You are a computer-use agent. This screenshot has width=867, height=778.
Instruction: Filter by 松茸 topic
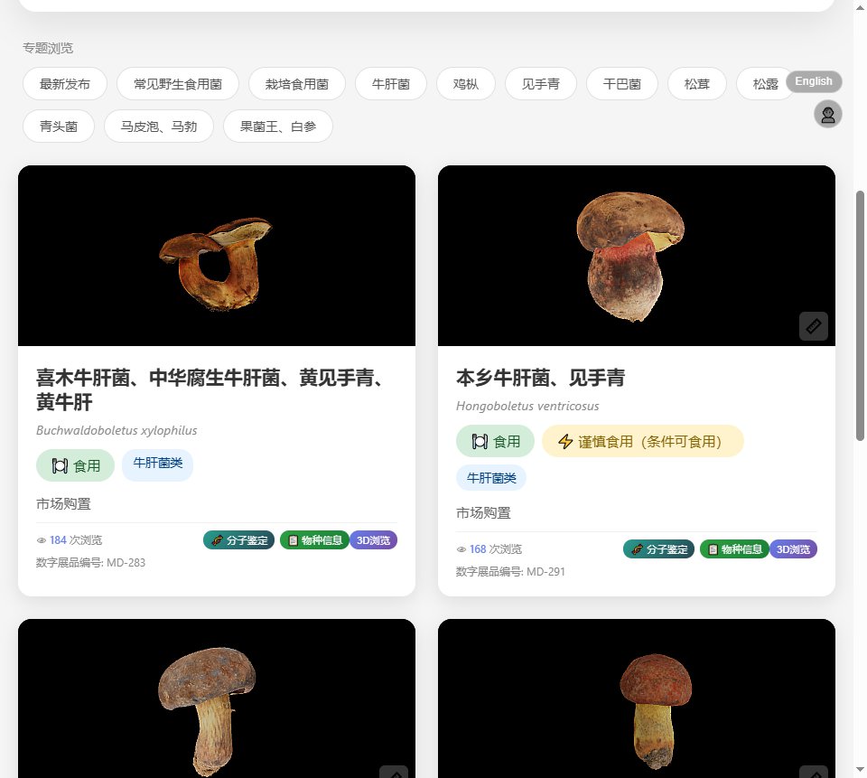(x=696, y=84)
